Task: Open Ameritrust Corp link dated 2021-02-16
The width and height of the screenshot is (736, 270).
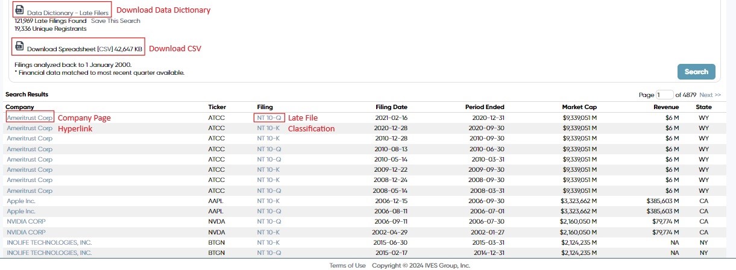Action: tap(30, 118)
